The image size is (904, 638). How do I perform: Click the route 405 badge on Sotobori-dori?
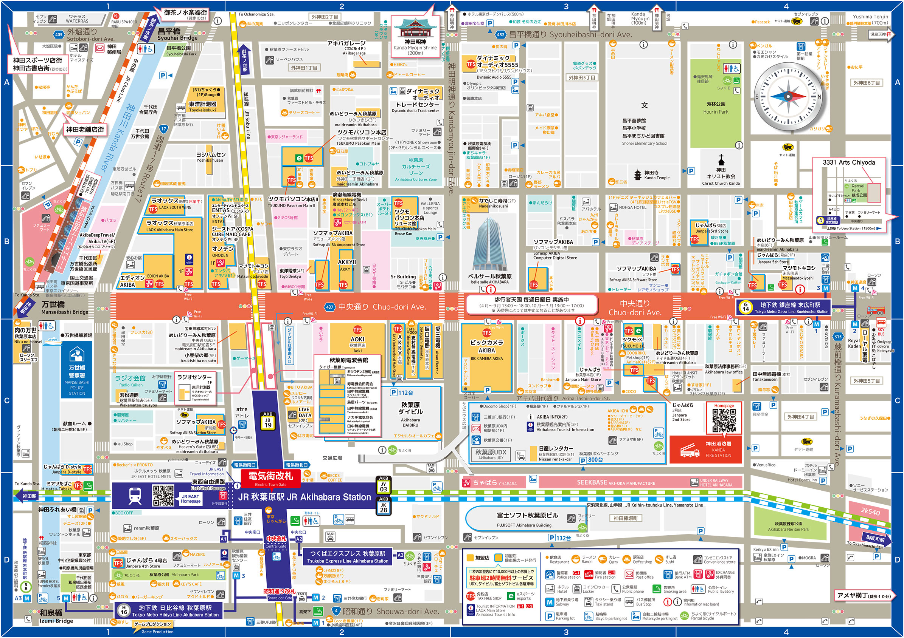coord(59,35)
